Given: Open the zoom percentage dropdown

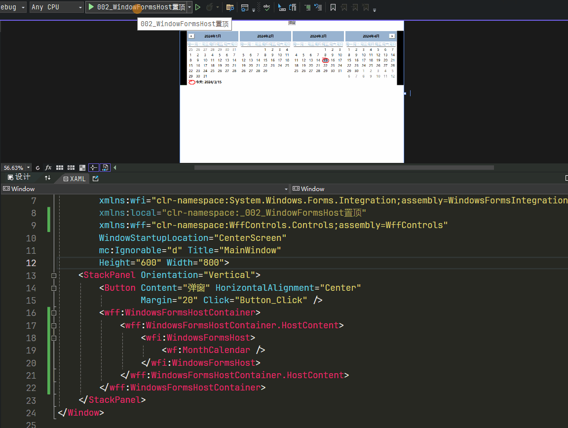Looking at the screenshot, I should point(28,168).
